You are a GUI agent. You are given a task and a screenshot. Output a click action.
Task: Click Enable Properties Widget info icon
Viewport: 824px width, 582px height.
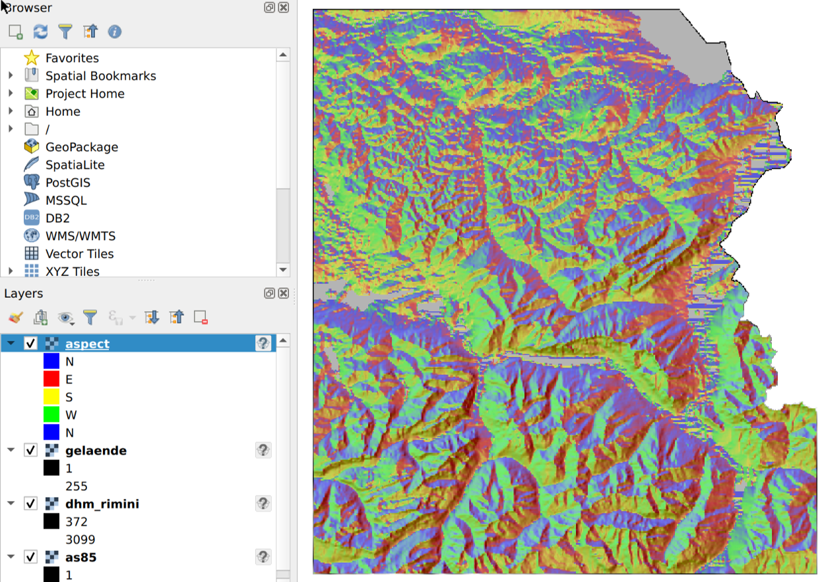pos(115,32)
